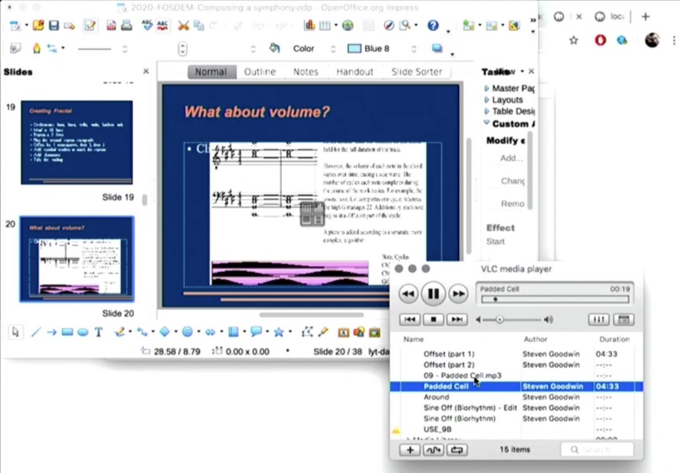Click the Opera extension icon in Chrome

(x=600, y=40)
